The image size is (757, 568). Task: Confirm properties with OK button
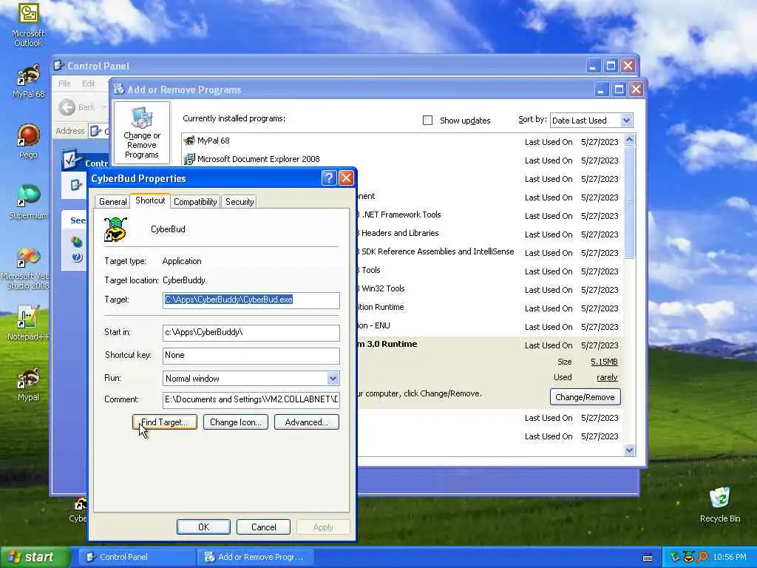(x=203, y=527)
